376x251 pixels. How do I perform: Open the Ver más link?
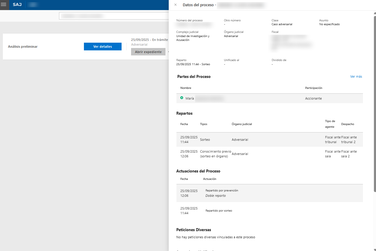pyautogui.click(x=356, y=76)
